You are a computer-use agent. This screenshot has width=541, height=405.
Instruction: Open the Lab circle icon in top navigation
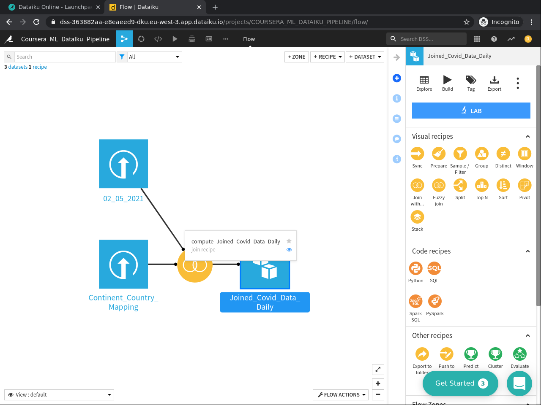pyautogui.click(x=141, y=39)
